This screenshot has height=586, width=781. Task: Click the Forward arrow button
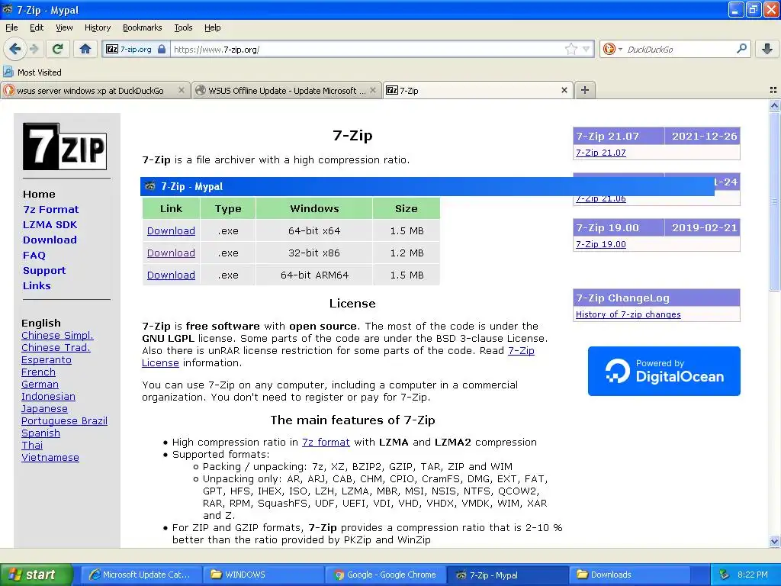34,49
